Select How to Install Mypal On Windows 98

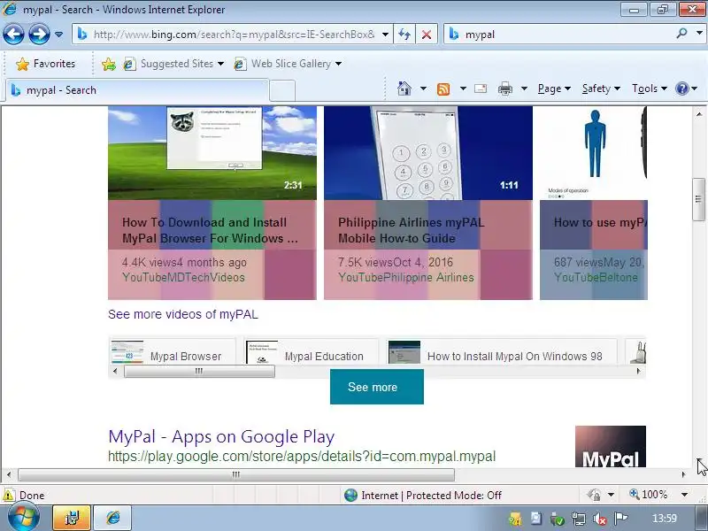pos(501,352)
